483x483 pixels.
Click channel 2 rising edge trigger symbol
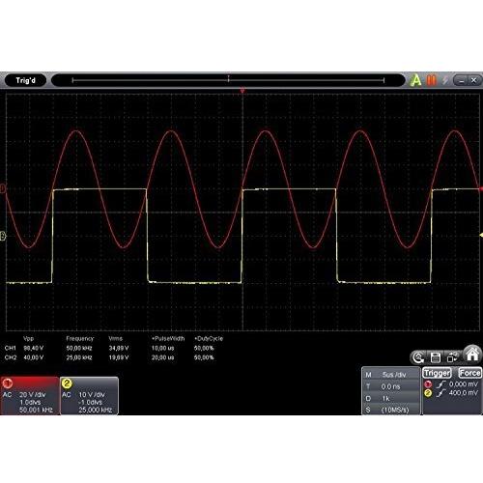(x=440, y=393)
